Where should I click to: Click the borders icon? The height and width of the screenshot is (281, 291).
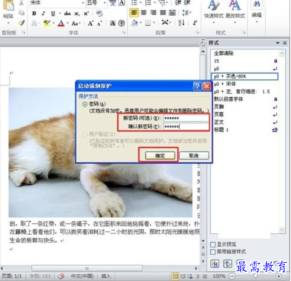click(148, 23)
